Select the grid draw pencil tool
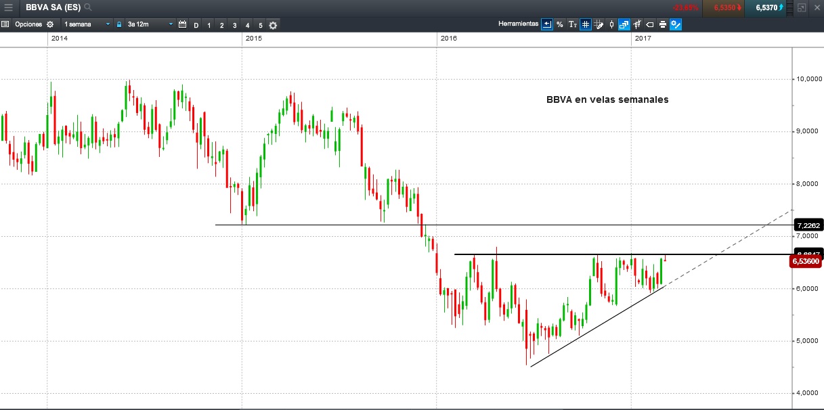824x410 pixels. [599, 24]
